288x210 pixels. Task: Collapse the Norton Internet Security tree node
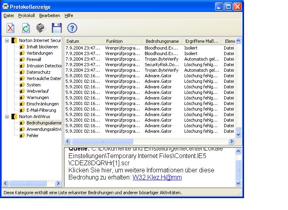pos(7,40)
